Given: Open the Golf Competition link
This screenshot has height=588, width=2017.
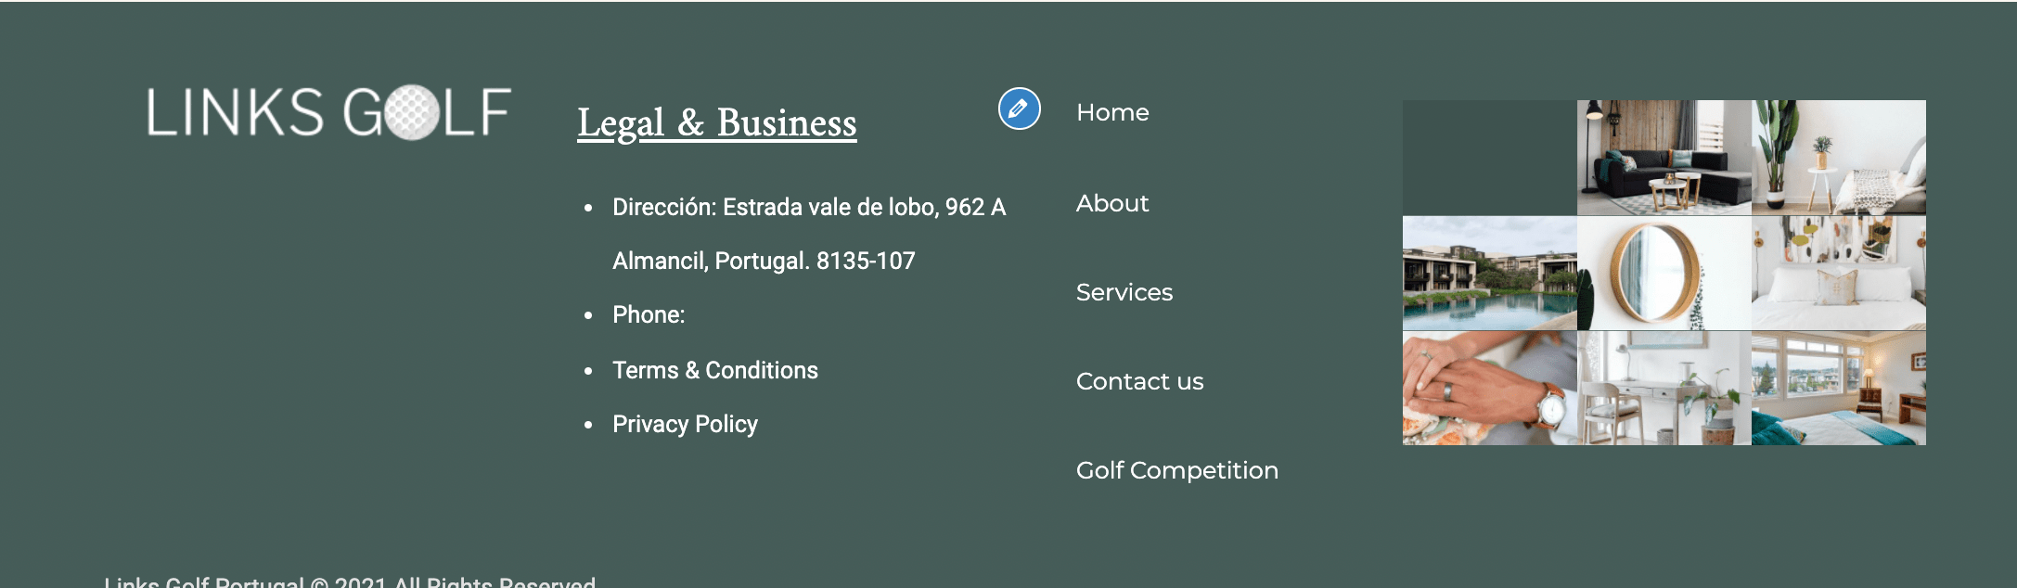Looking at the screenshot, I should click(x=1177, y=470).
